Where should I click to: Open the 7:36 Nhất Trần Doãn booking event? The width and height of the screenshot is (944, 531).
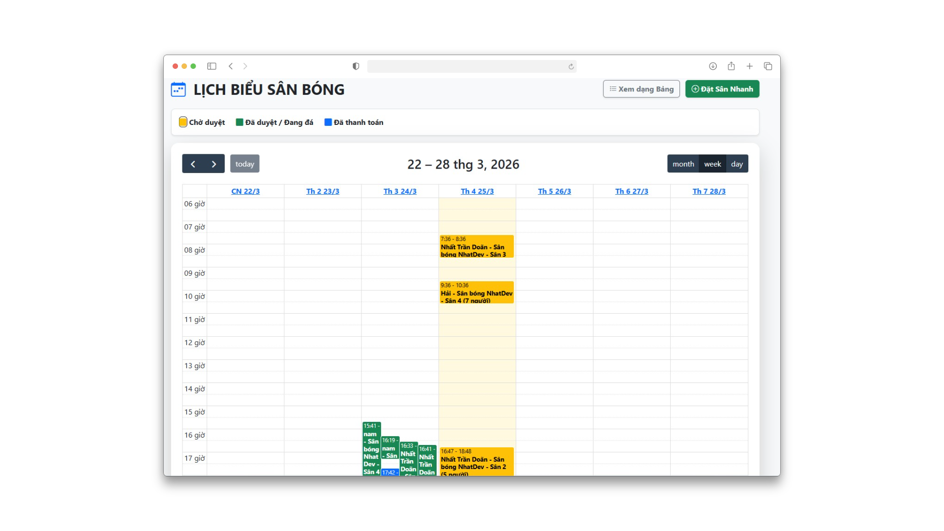pos(476,247)
